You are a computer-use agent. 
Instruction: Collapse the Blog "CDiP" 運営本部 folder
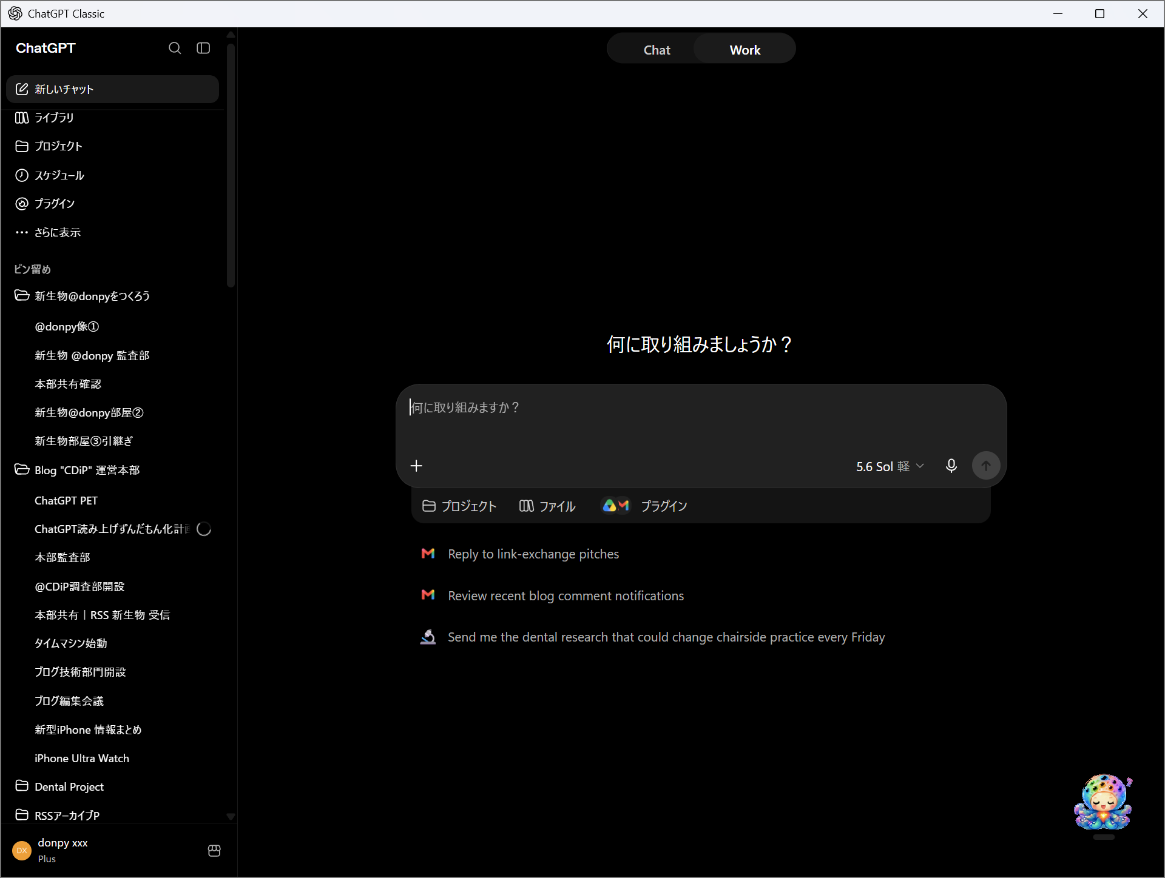coord(112,470)
